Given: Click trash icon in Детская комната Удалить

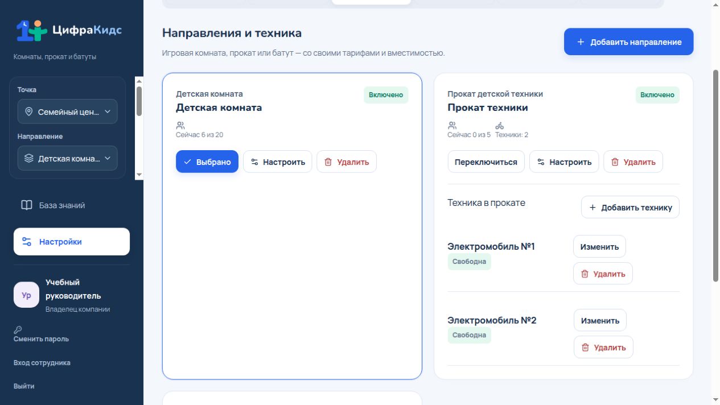Looking at the screenshot, I should 328,162.
